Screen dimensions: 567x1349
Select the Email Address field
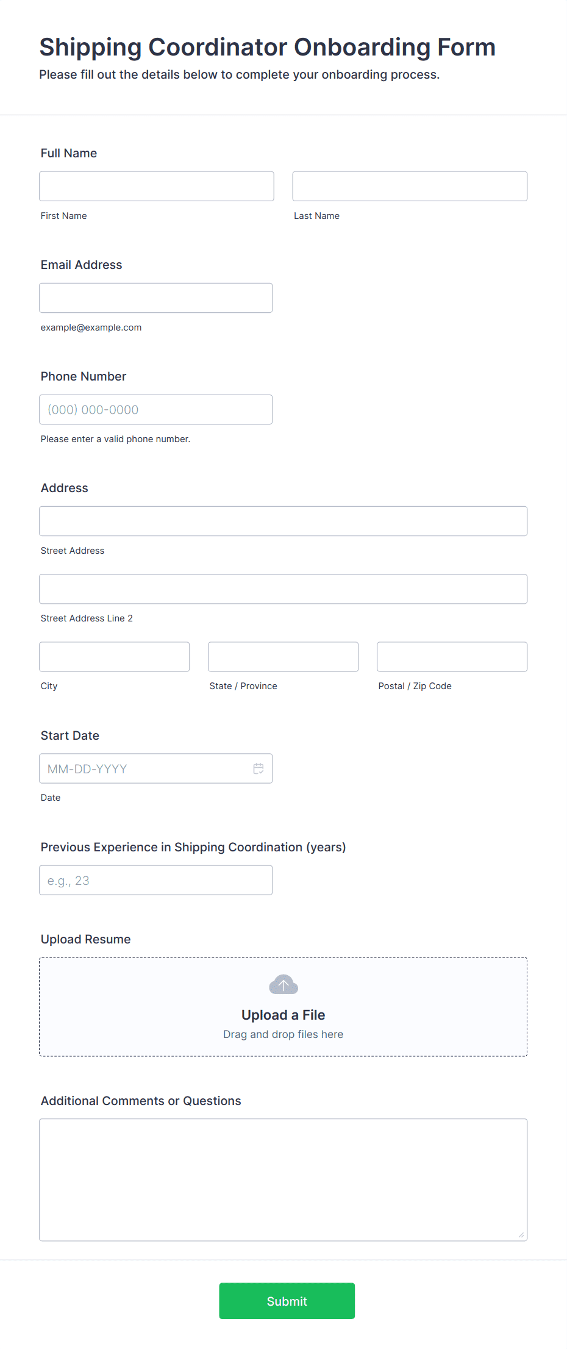coord(156,298)
